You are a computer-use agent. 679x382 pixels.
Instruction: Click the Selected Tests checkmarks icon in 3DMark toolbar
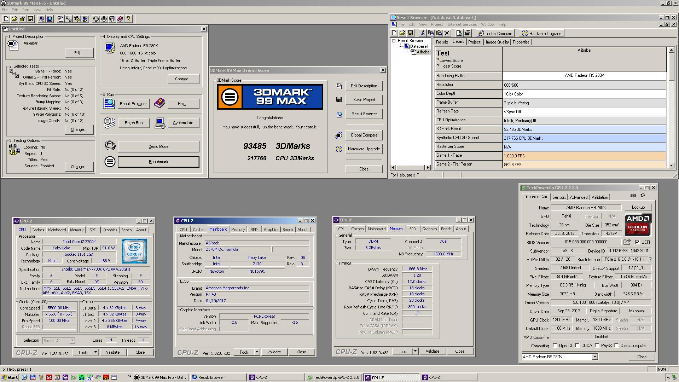pos(69,19)
